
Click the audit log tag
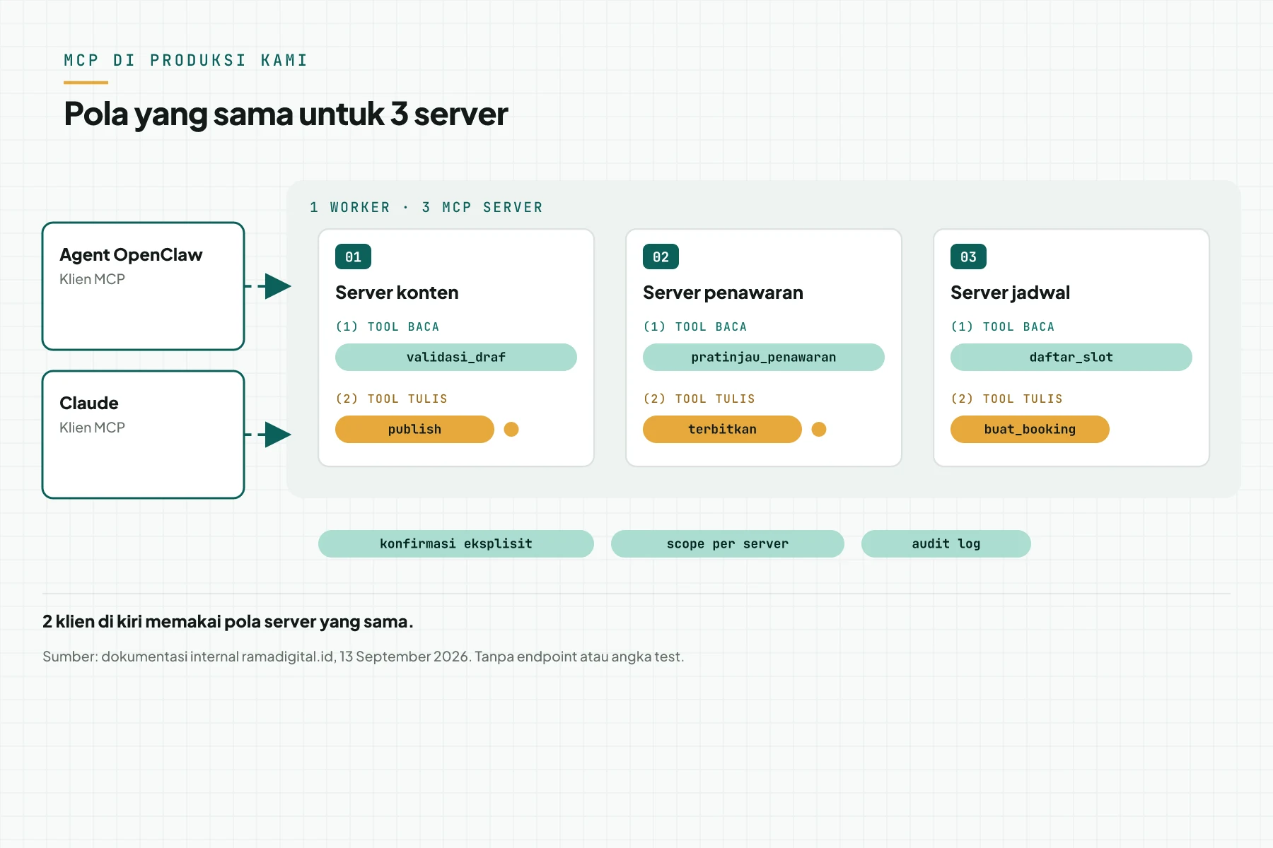pos(946,543)
